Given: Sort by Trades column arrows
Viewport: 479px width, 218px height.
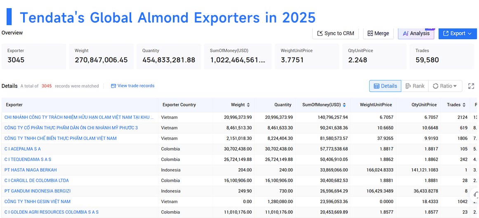Looking at the screenshot, I should coord(464,105).
